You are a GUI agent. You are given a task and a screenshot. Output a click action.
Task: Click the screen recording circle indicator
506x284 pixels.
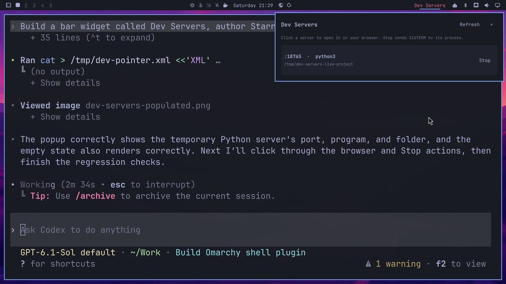click(x=192, y=5)
